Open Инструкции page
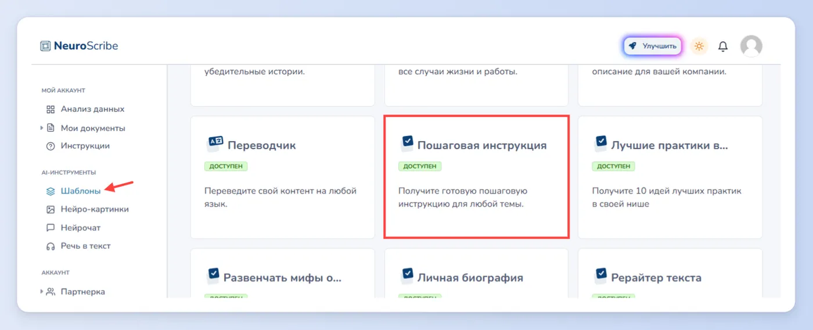The width and height of the screenshot is (813, 330). (85, 146)
